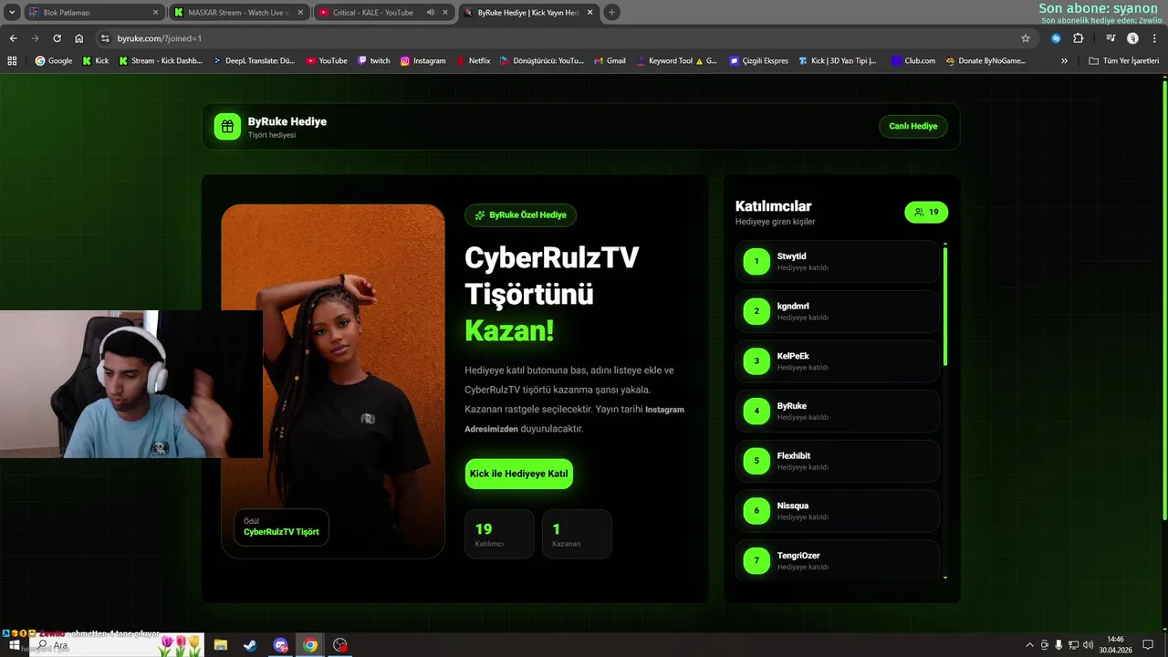
Task: Switch to the Blok Patlaması tab
Action: point(92,13)
